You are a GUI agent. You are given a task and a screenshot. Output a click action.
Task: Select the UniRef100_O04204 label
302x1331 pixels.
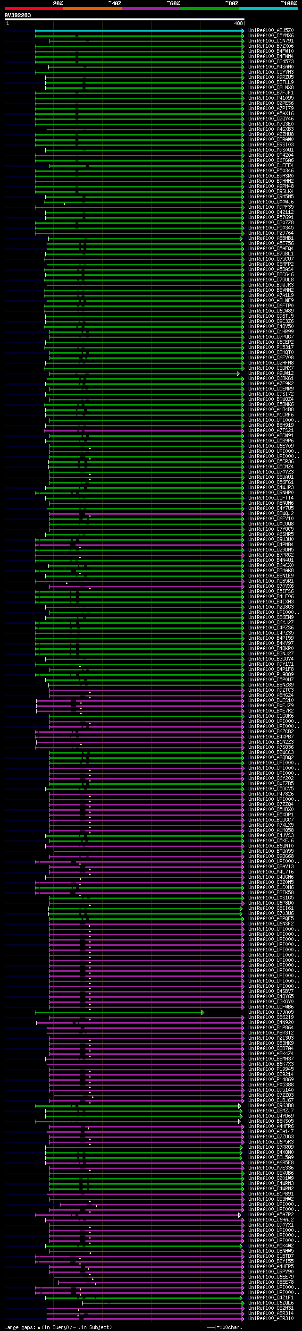click(270, 155)
